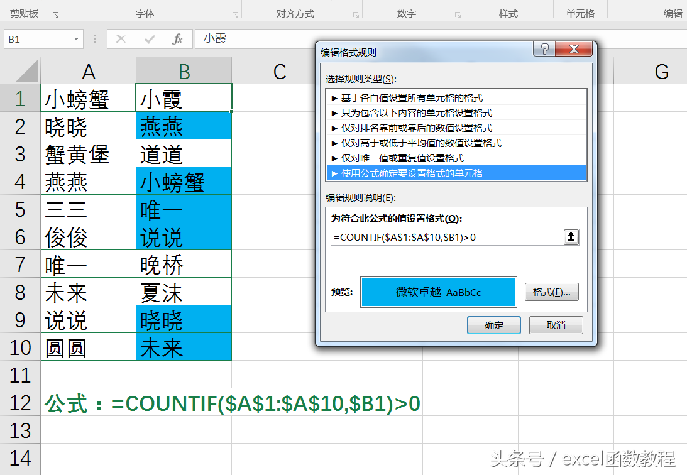Select rule type 仅对唯一值或重复值设置格式
The height and width of the screenshot is (475, 687).
[x=456, y=158]
